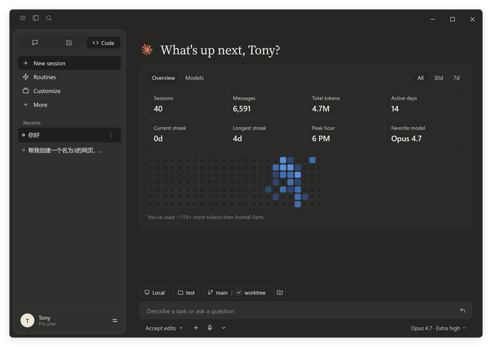Click the Sessions count 40
Viewport: 492px width, 347px height.
(158, 109)
